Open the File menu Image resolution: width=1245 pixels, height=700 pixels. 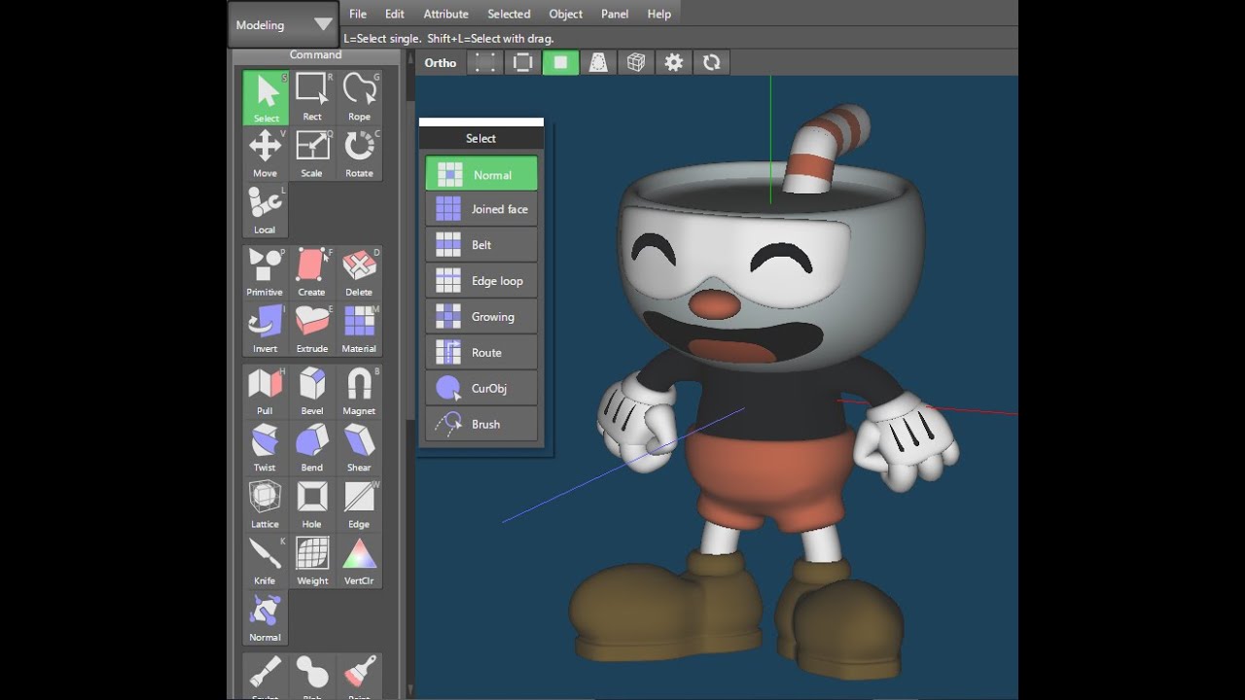(x=358, y=14)
